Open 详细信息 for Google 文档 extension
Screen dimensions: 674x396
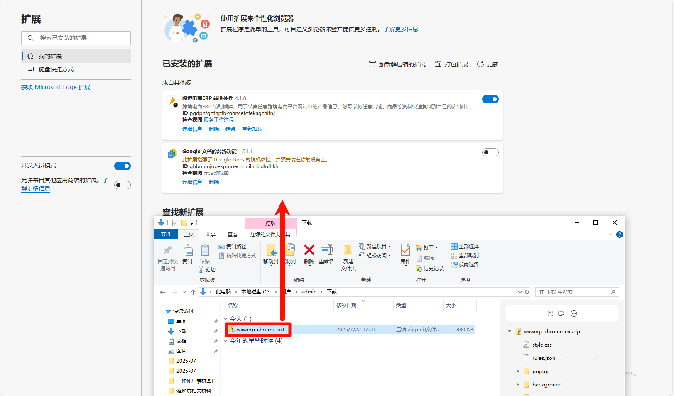192,182
